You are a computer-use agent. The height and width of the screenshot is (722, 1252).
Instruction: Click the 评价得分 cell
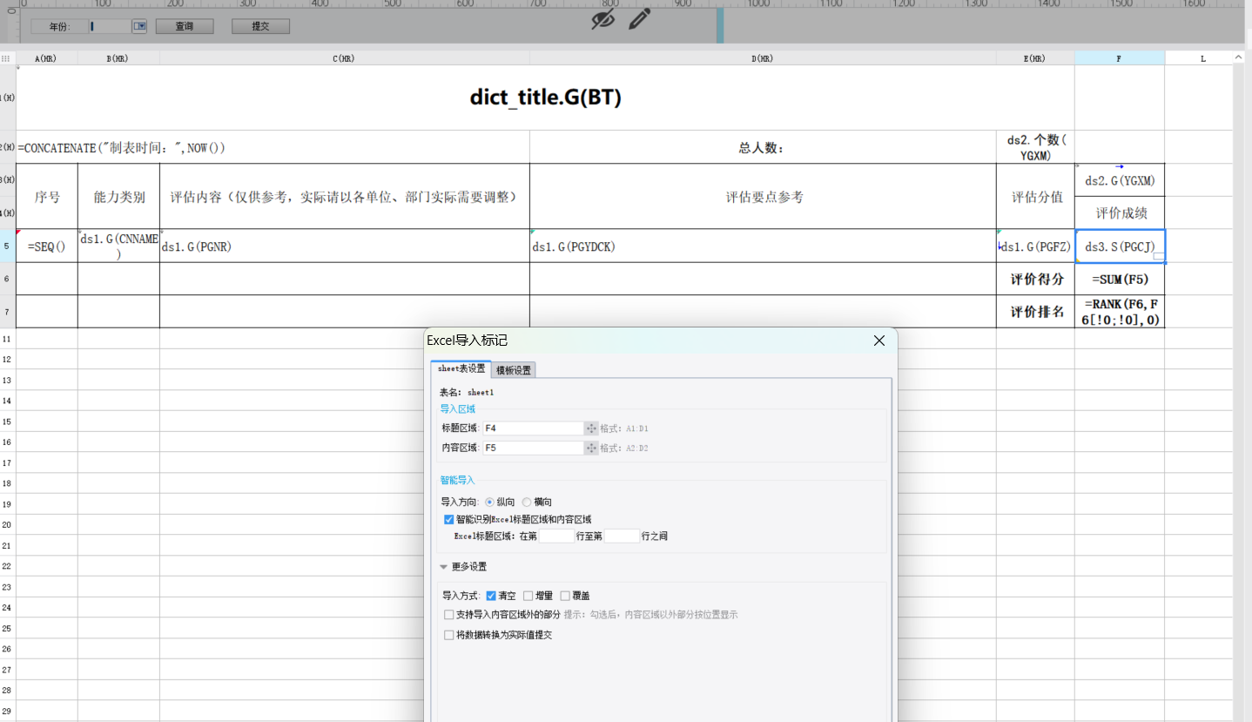click(x=1035, y=279)
